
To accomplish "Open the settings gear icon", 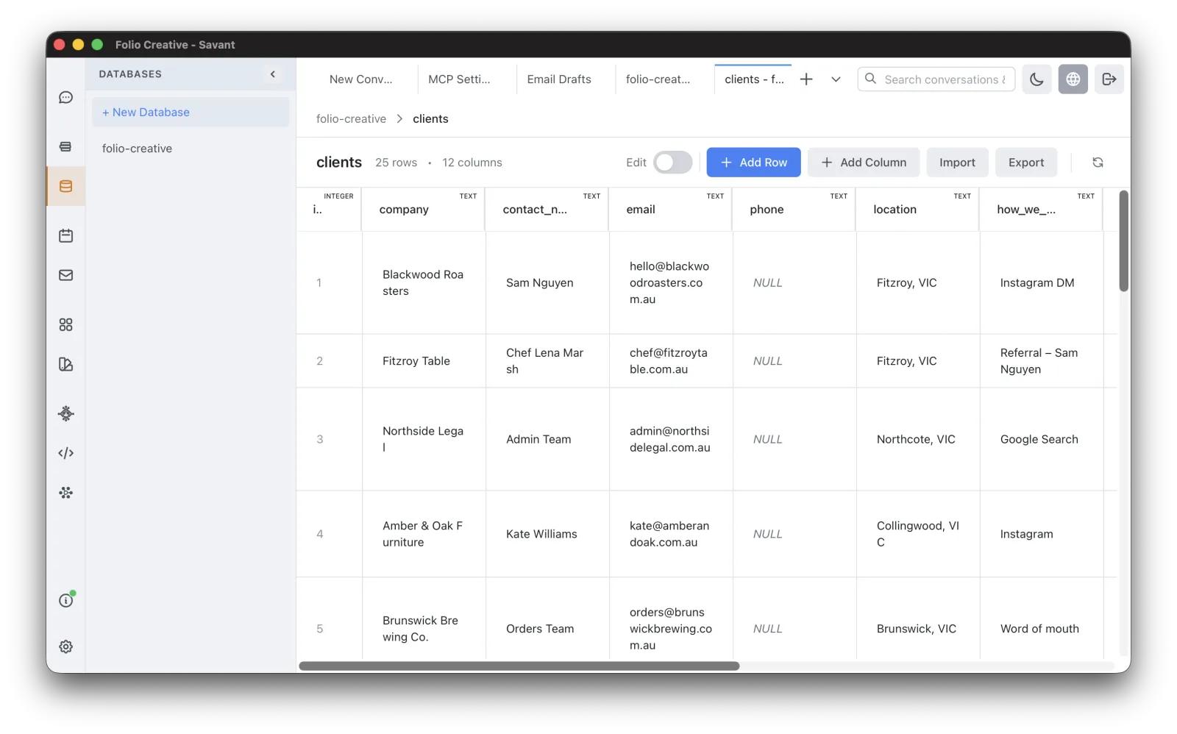I will click(x=65, y=646).
